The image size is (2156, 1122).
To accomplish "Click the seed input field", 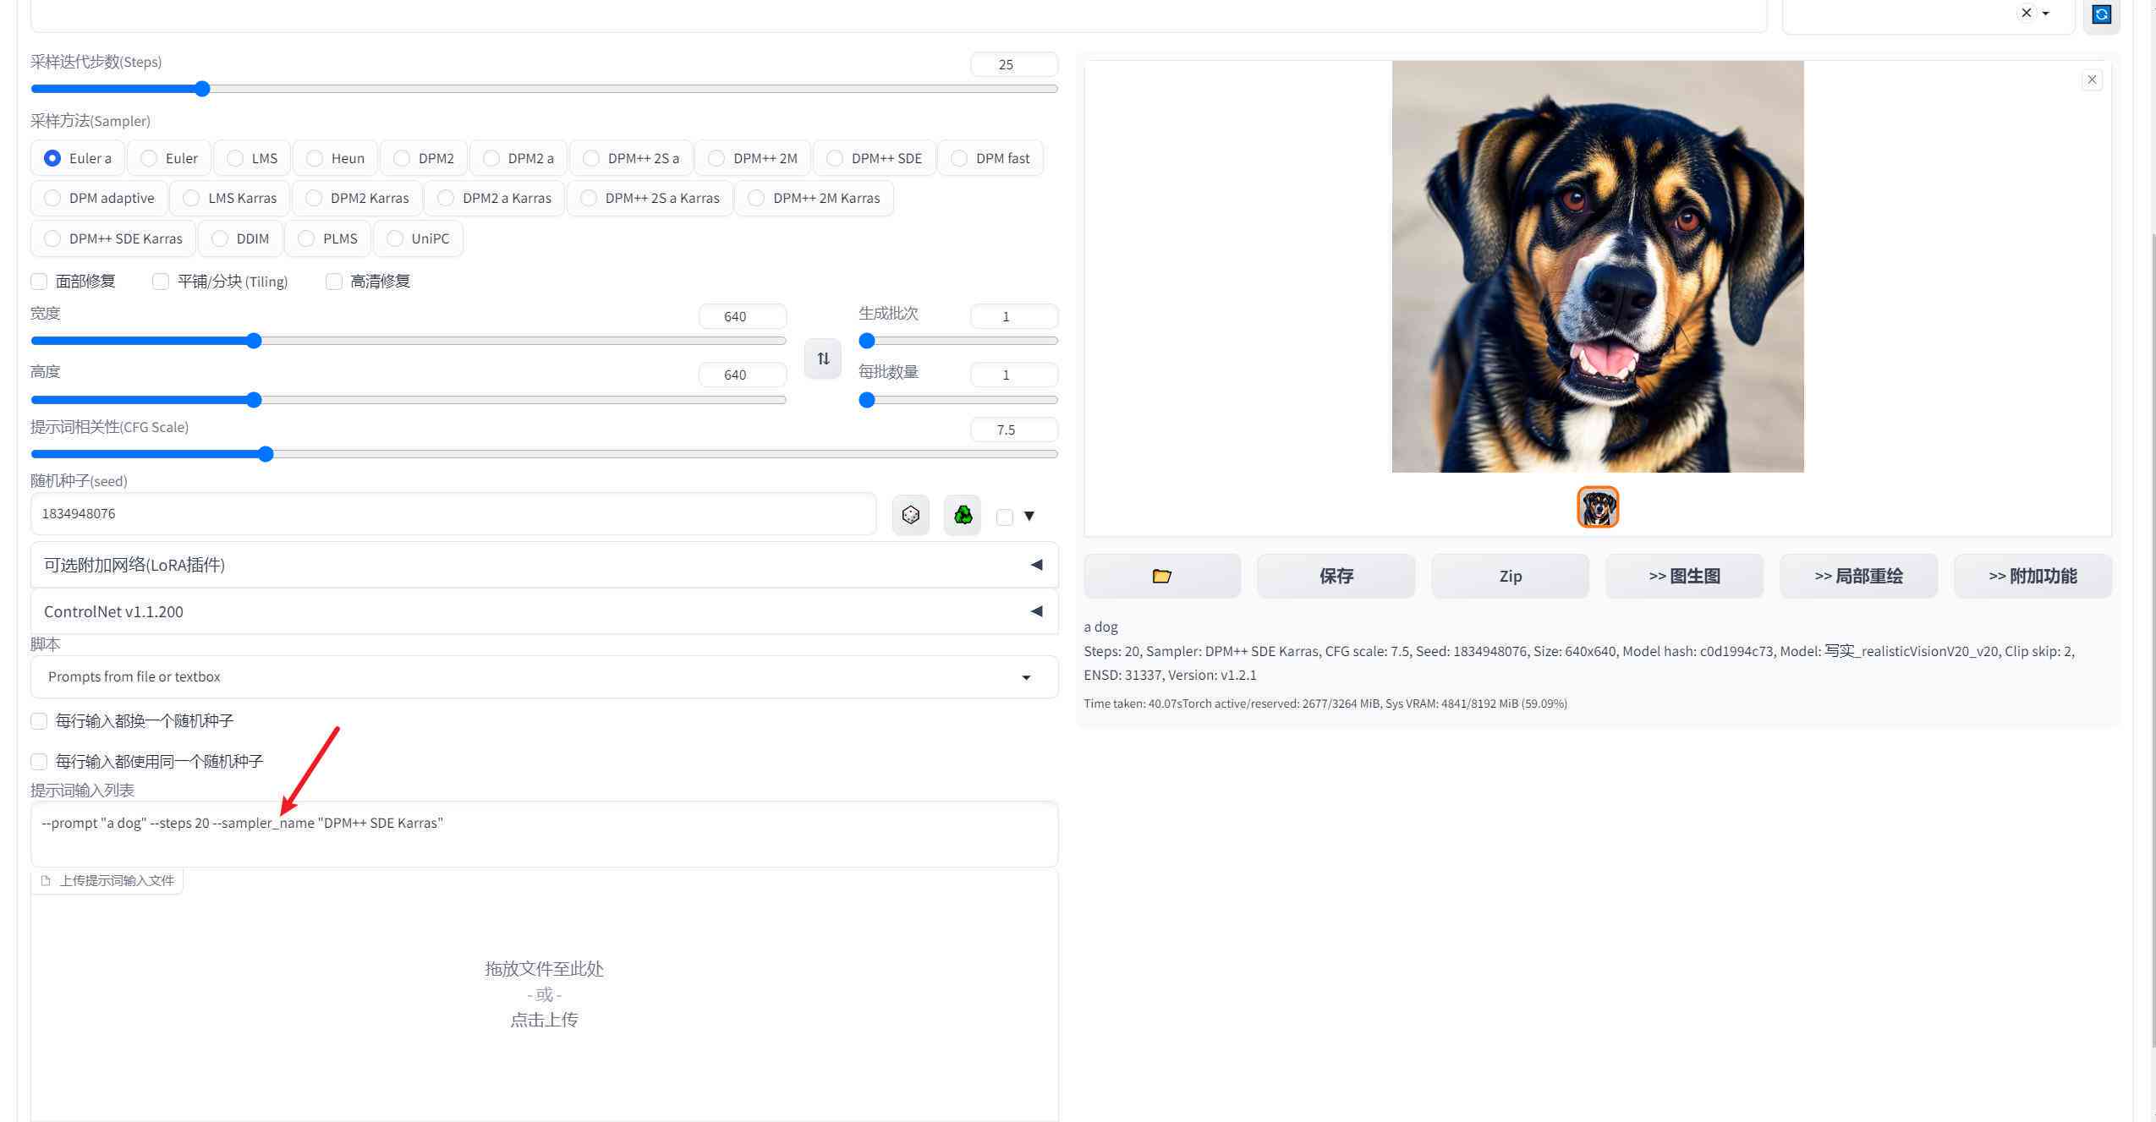I will pos(453,514).
